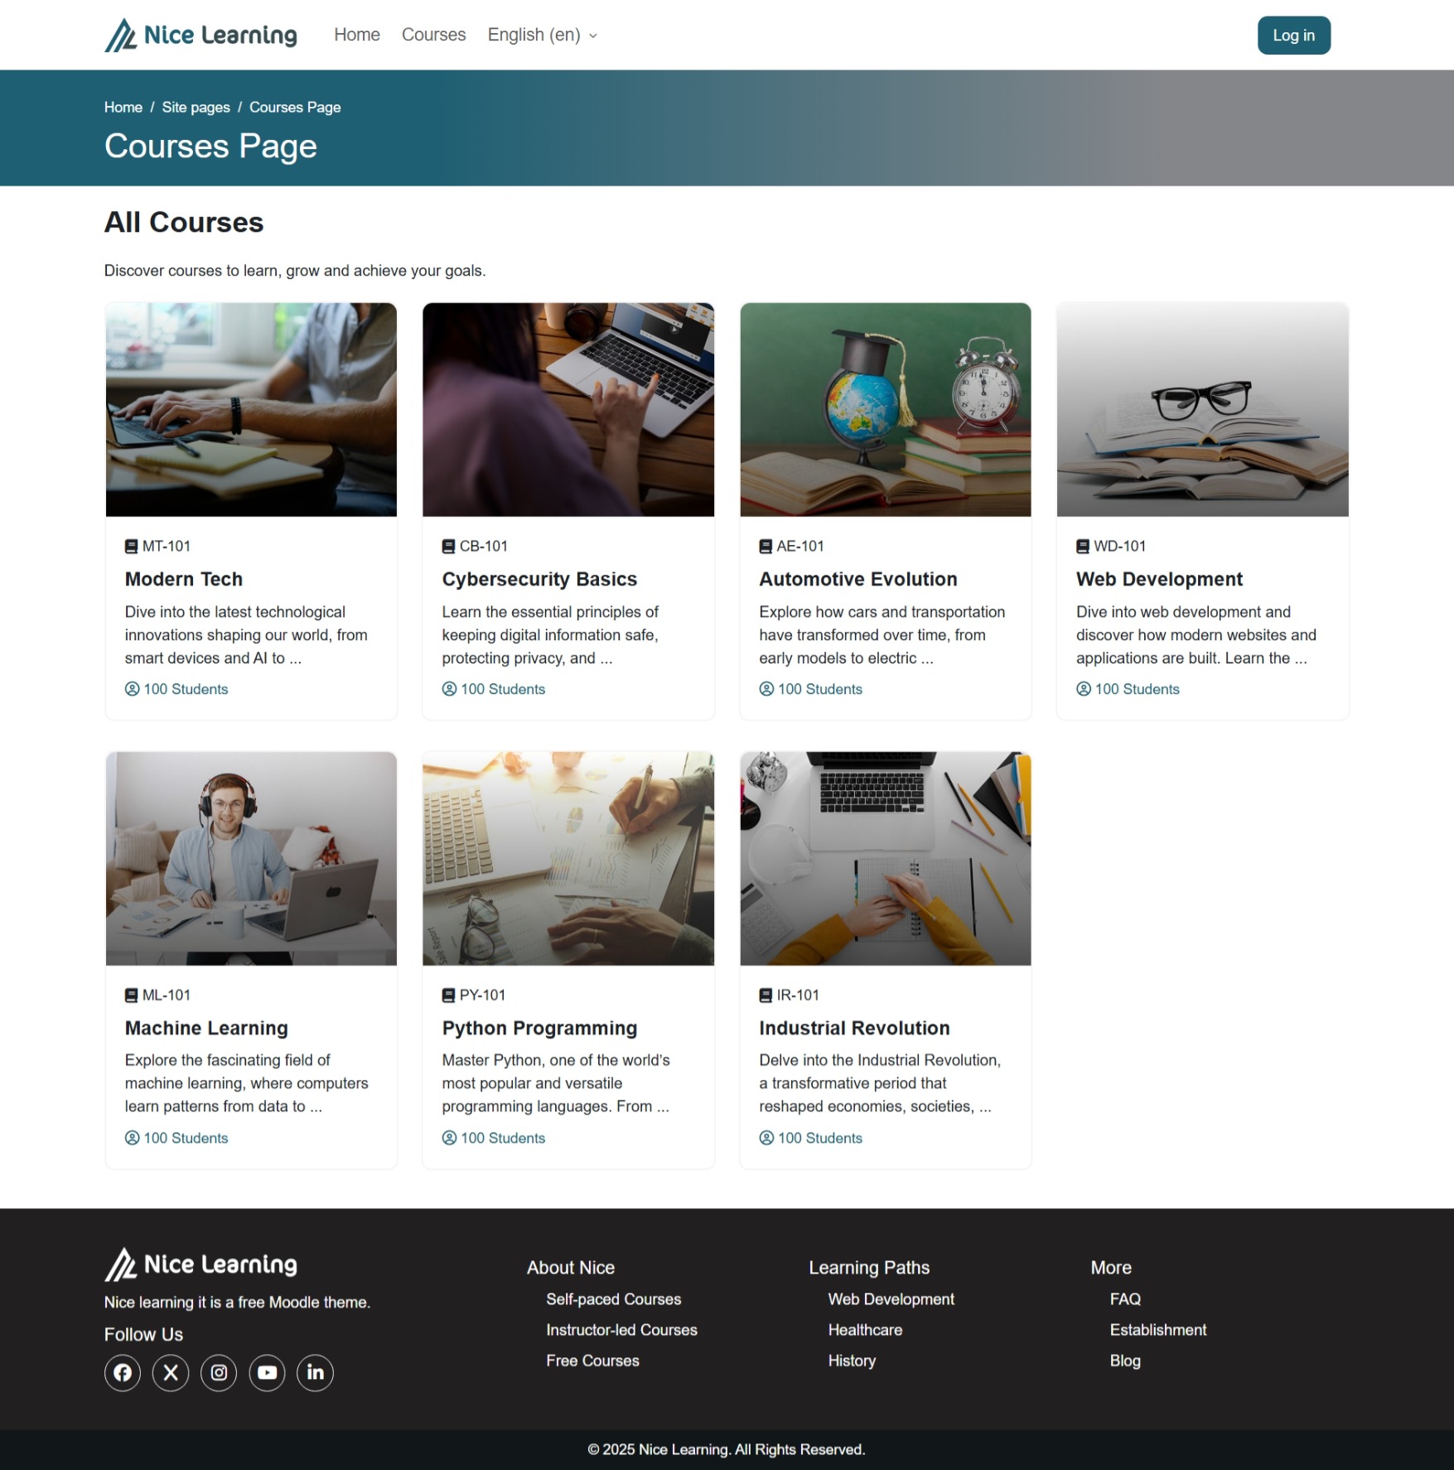
Task: Open the Python Programming course title
Action: tap(539, 1028)
